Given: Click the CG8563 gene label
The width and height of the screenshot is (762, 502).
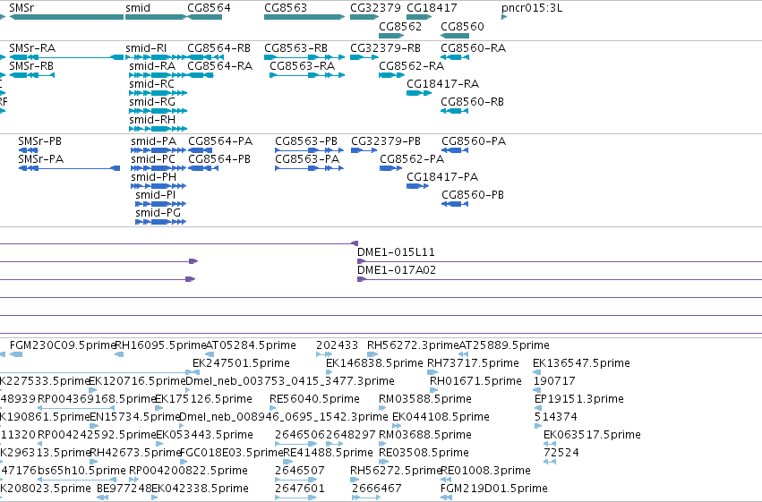Looking at the screenshot, I should (286, 8).
